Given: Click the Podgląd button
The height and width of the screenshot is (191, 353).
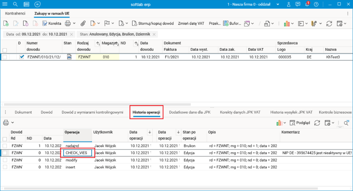Looking at the screenshot, I should point(300,123).
